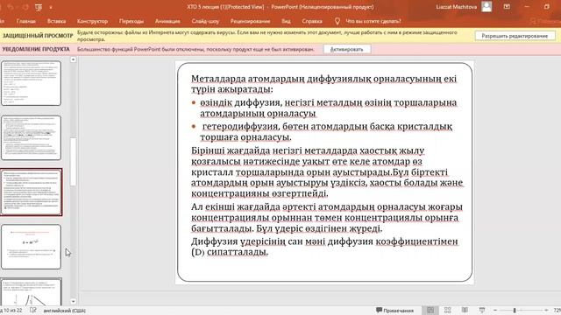Click slide heading 'Металдарда атомдардың диффузиялық'
The height and width of the screenshot is (315, 561).
pos(323,84)
